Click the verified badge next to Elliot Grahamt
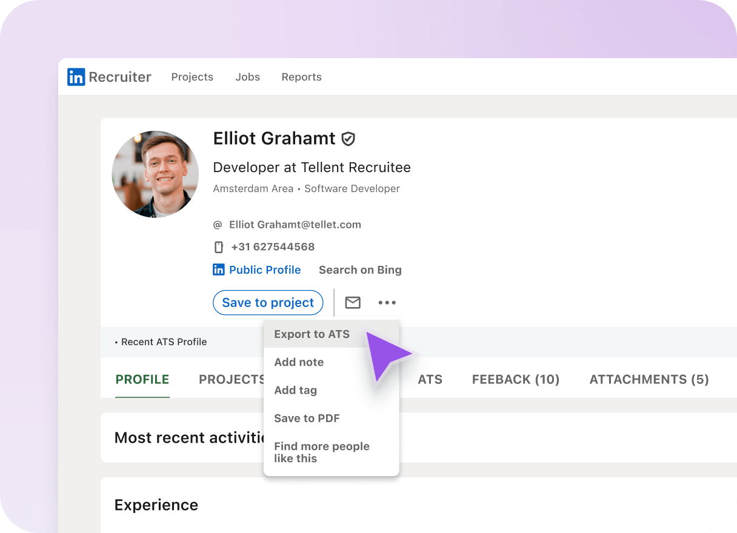This screenshot has height=533, width=737. [x=348, y=139]
